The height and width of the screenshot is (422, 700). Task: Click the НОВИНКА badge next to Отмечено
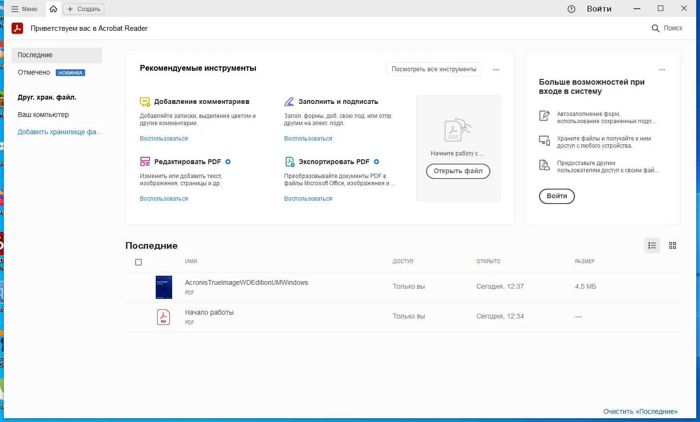[71, 73]
